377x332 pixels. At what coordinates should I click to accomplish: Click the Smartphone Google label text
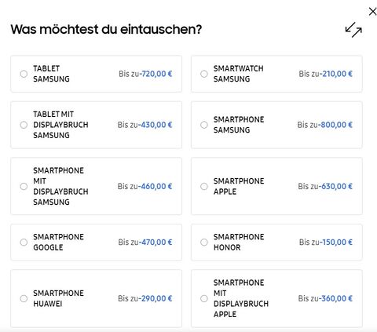pos(58,243)
